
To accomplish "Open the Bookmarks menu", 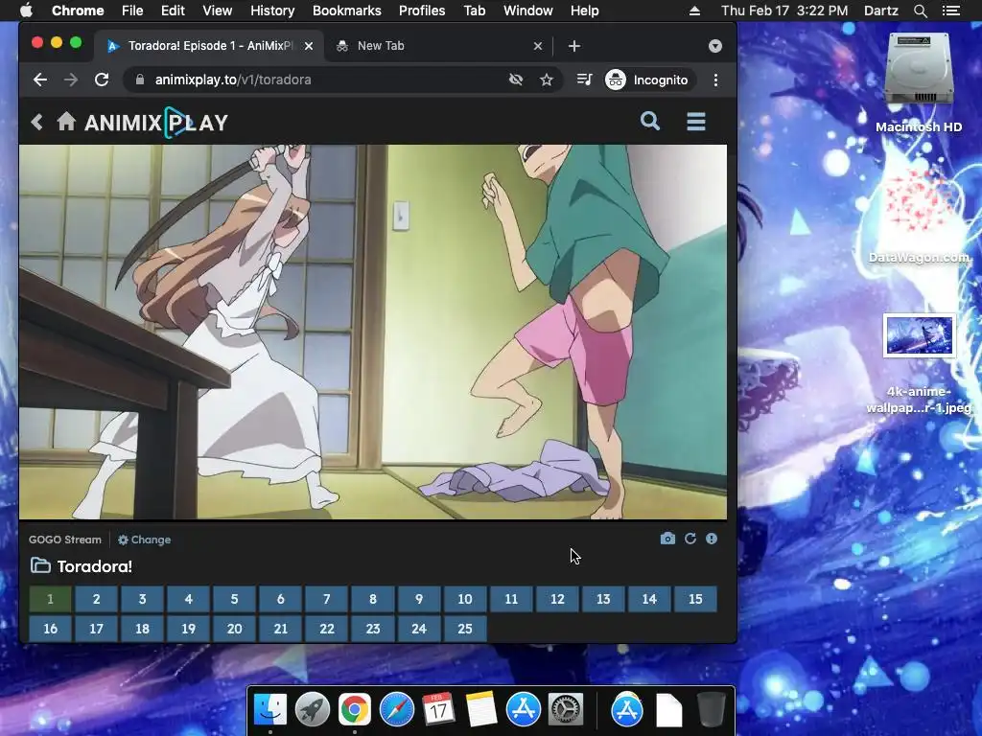I will coord(347,11).
